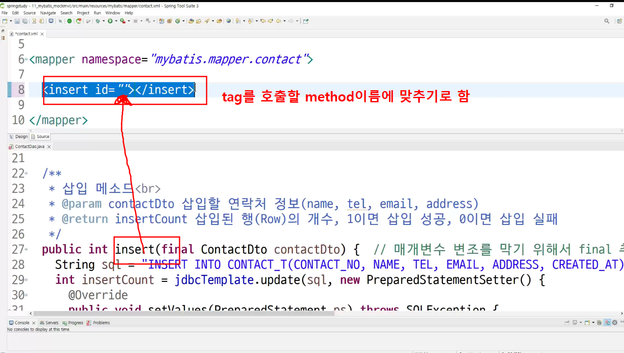Start debugging with the bug icon
Screen dimensions: 624x353
tap(97, 21)
